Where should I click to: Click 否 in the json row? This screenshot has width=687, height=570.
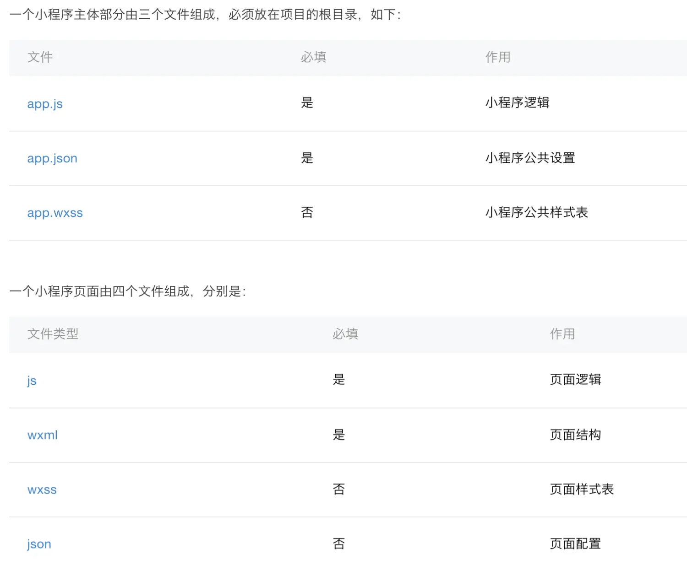pos(339,543)
